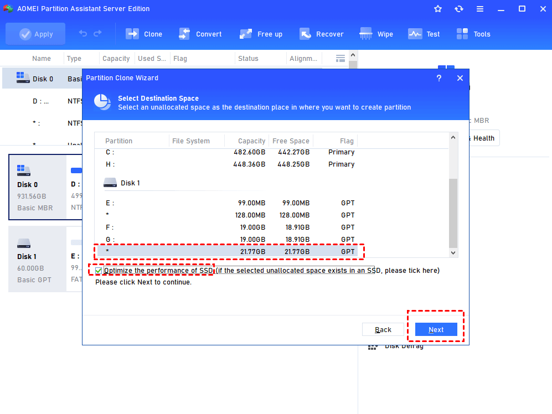Screen dimensions: 552x414
Task: Click Used Space column header in main list
Action: (152, 59)
